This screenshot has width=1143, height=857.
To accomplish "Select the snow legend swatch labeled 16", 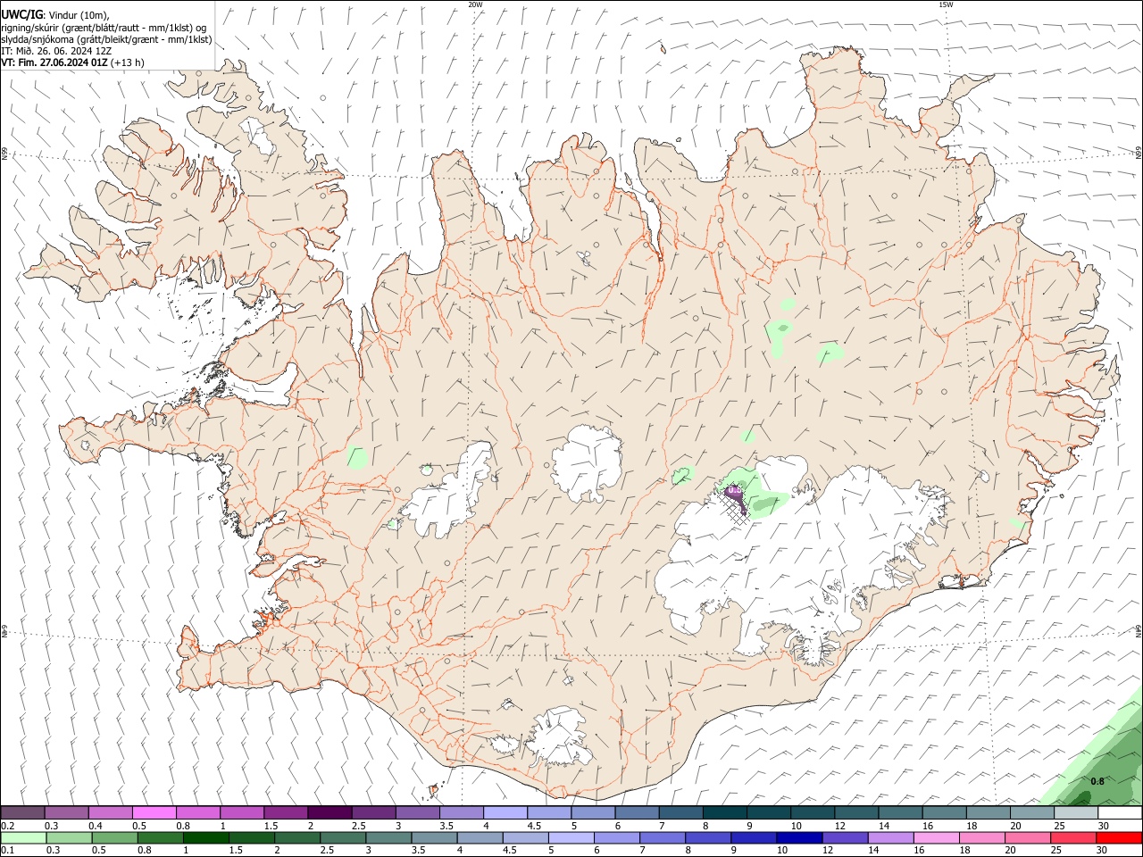I will [944, 812].
